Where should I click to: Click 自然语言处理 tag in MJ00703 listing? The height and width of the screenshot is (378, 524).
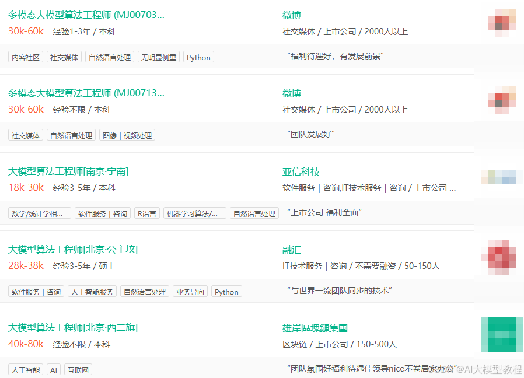coord(110,57)
